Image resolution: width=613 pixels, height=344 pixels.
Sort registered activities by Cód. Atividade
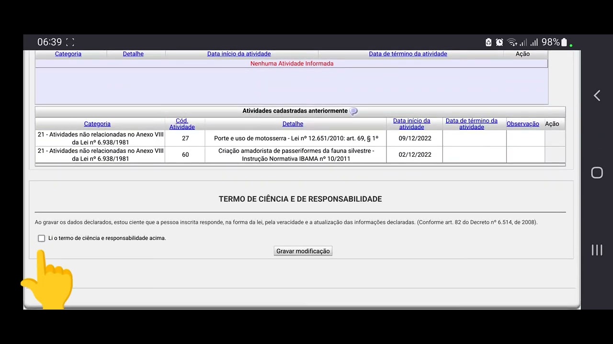(x=182, y=124)
